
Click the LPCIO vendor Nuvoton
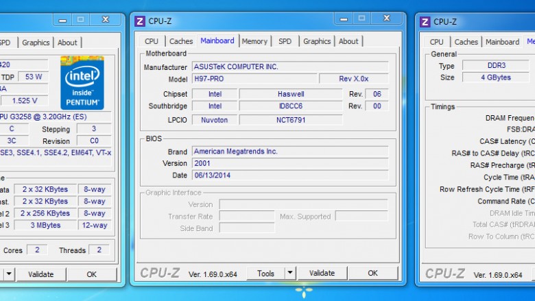215,120
